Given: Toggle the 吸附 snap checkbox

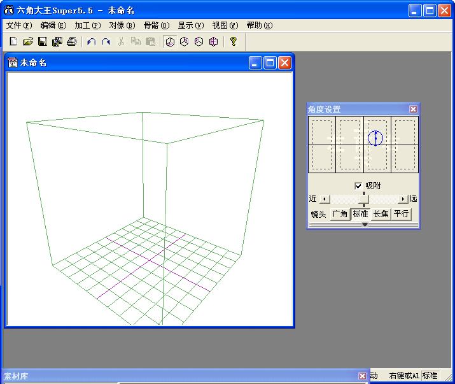Looking at the screenshot, I should point(358,186).
